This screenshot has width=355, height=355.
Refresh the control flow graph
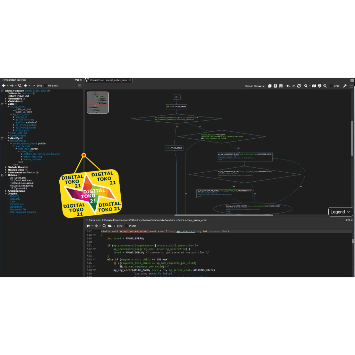click(299, 86)
